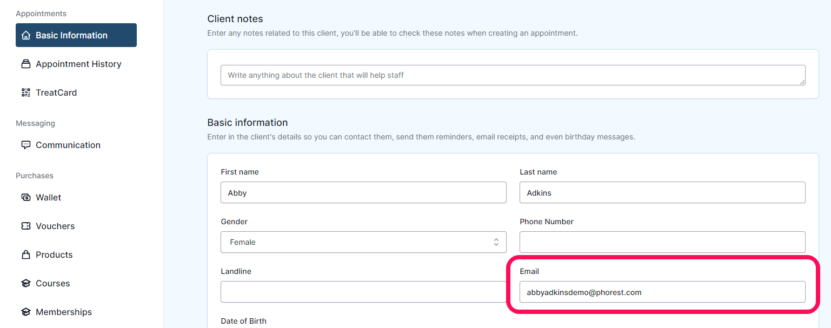
Task: Click the Courses graduation cap icon
Action: point(26,284)
